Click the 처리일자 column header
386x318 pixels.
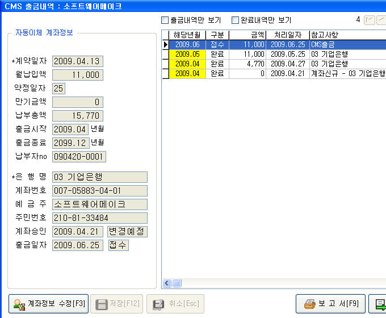pyautogui.click(x=288, y=35)
